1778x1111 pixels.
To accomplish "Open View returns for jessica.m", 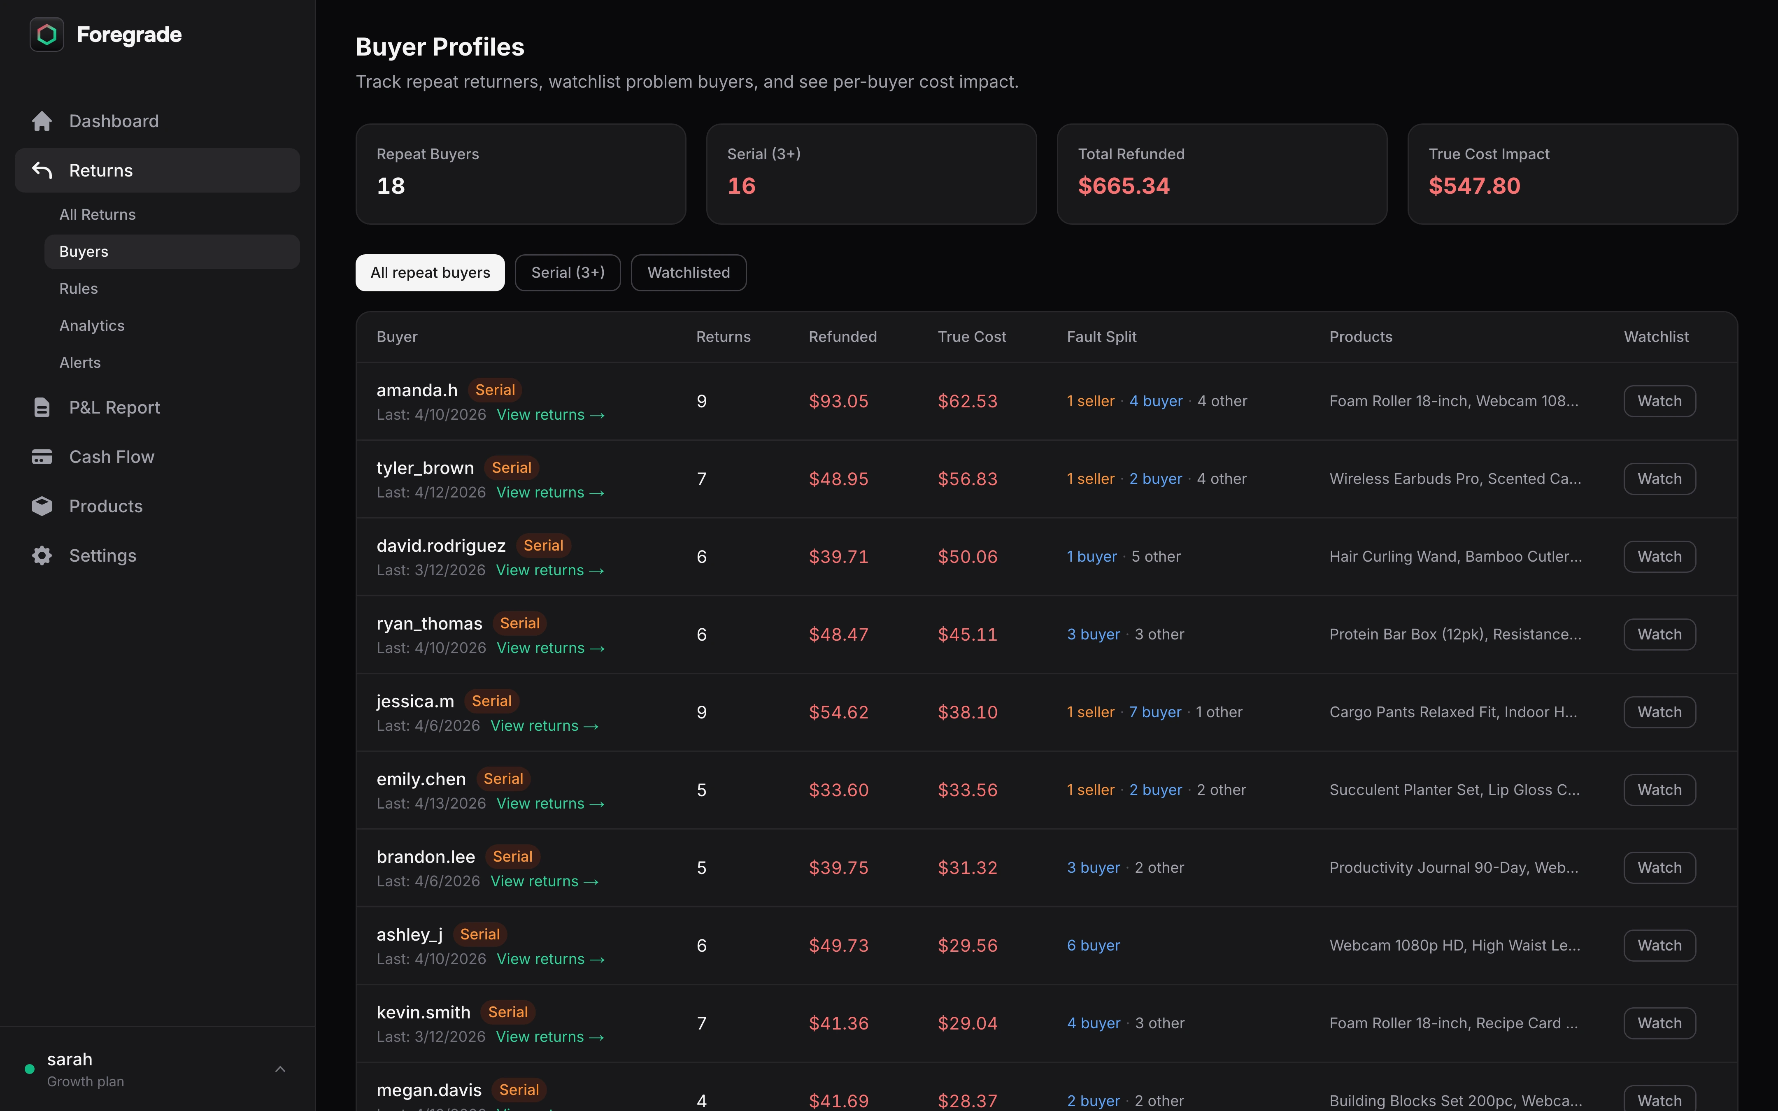I will [544, 725].
